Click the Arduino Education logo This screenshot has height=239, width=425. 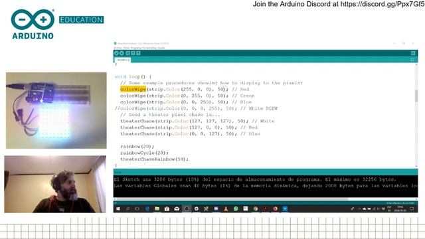click(x=58, y=24)
